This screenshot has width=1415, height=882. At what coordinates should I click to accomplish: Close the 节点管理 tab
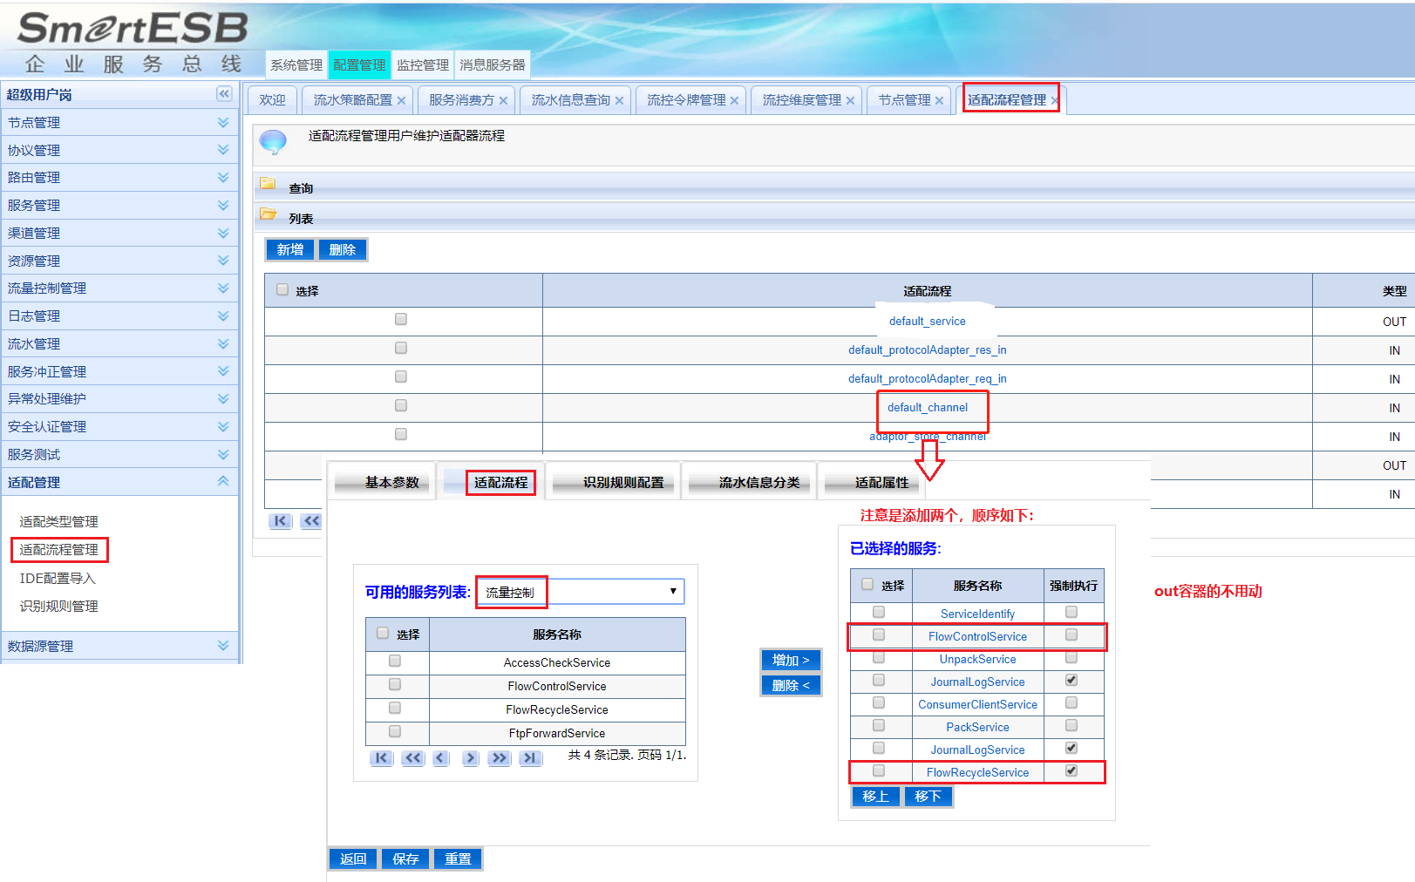point(939,101)
